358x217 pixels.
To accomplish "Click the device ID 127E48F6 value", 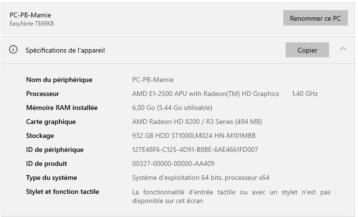I will pos(195,149).
